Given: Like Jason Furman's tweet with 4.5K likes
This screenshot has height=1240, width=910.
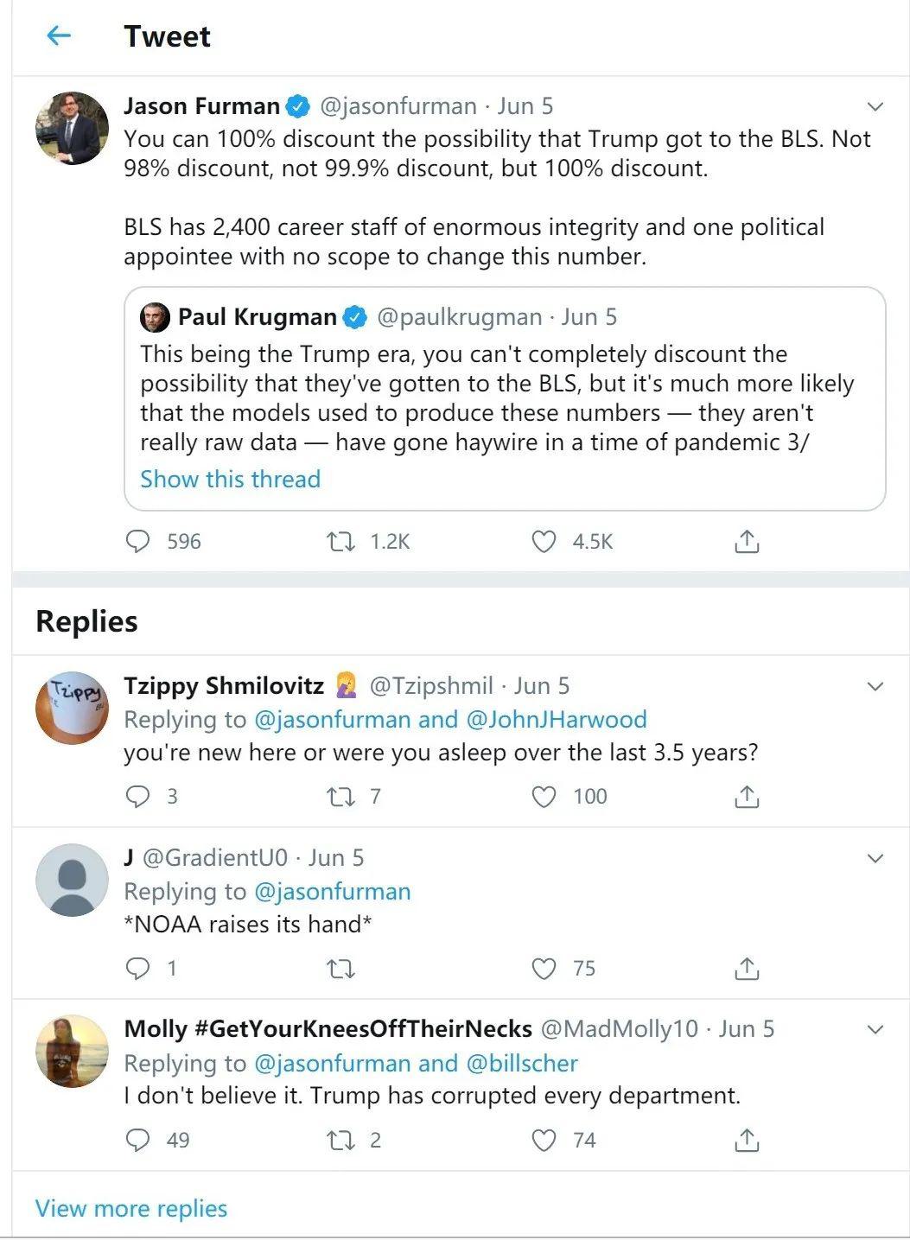Looking at the screenshot, I should pos(544,542).
